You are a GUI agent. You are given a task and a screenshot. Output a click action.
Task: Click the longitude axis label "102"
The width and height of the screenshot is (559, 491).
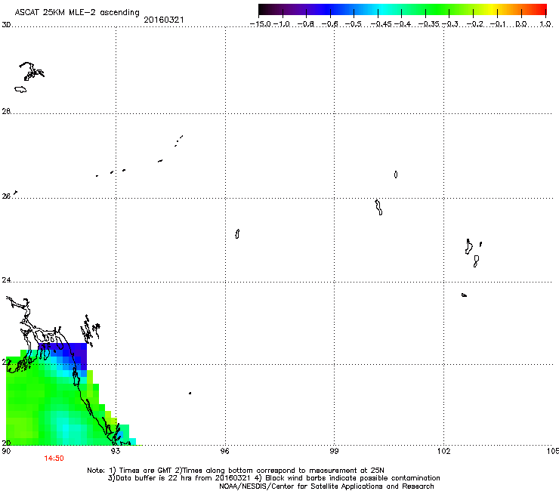[444, 451]
